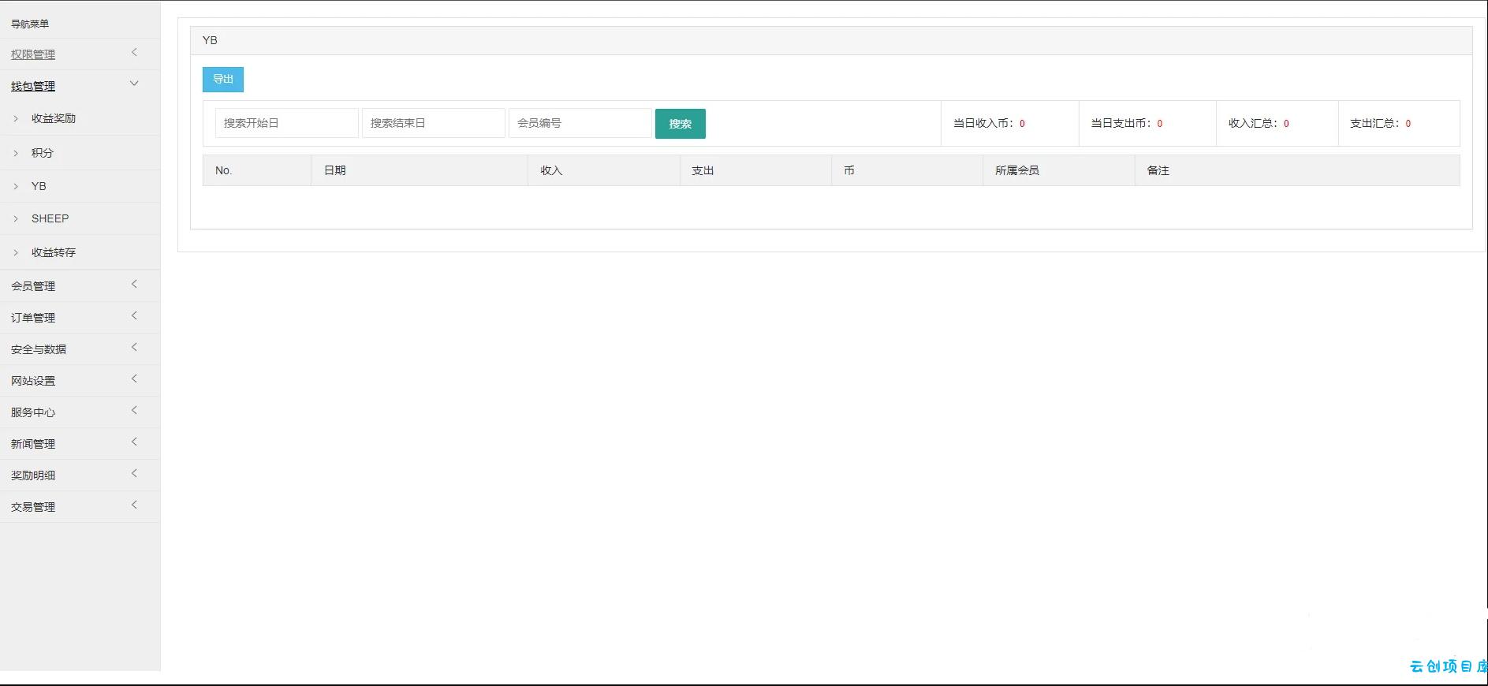Screen dimensions: 1488x686
Task: Open 服务中心 menu item
Action: point(33,412)
